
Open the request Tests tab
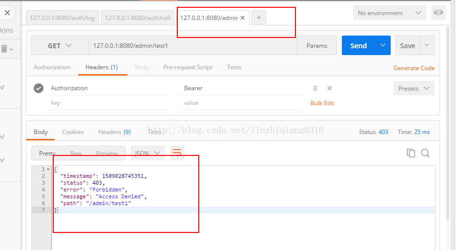(234, 67)
